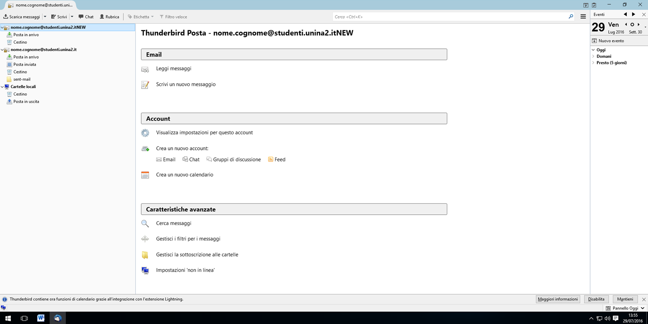This screenshot has height=324, width=648.
Task: Open the tasks tab icon in title bar
Action: pos(594,5)
